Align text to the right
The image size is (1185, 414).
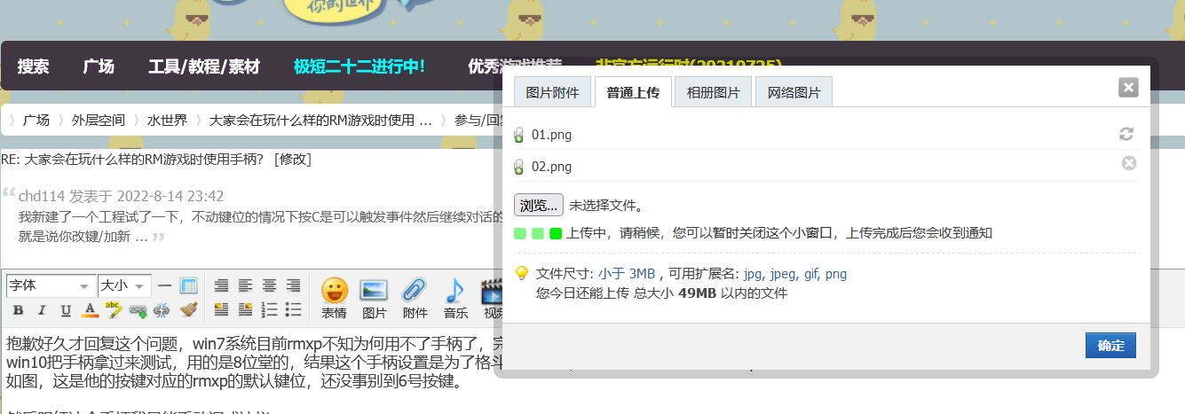click(293, 285)
